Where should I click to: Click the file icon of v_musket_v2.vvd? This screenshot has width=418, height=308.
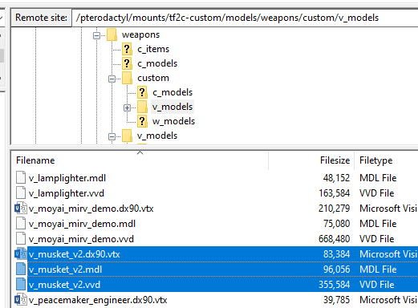pyautogui.click(x=21, y=285)
